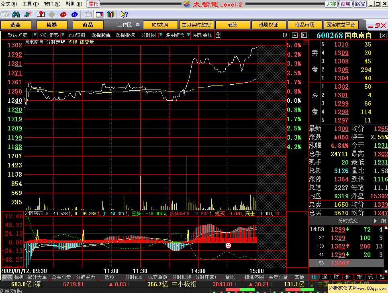Select the 债券 tab
The width and height of the screenshot is (388, 293).
point(52,25)
